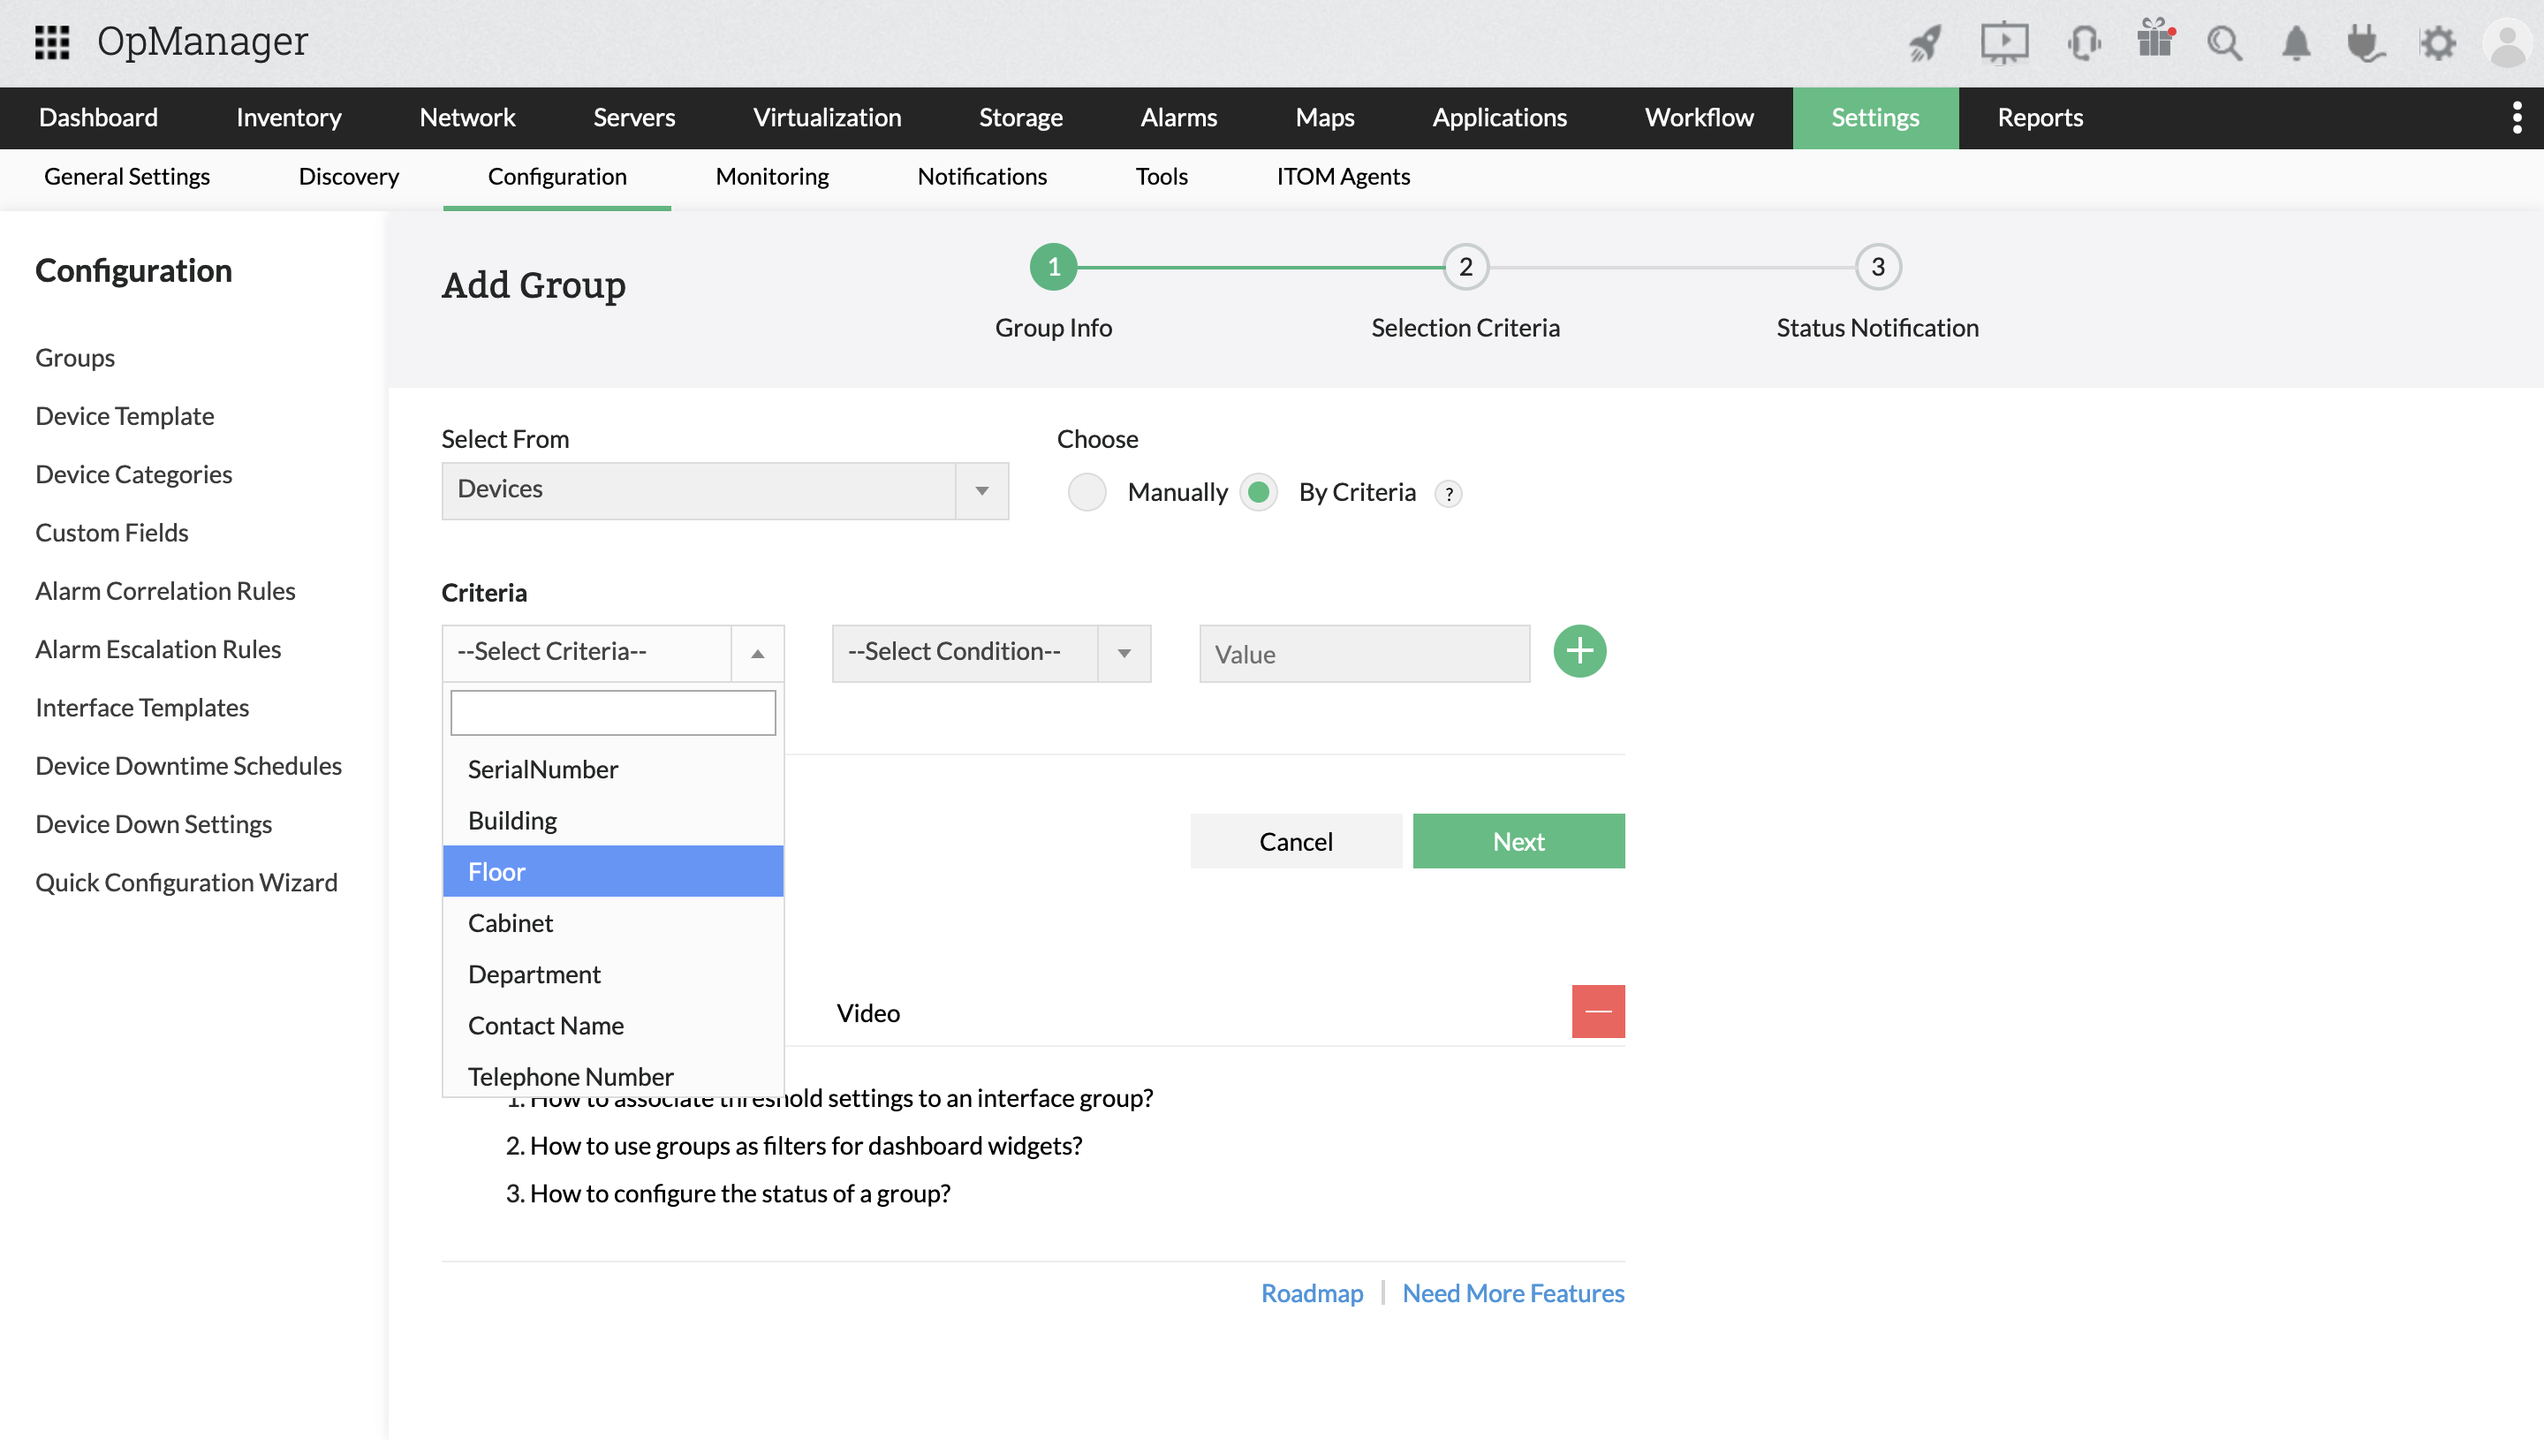The width and height of the screenshot is (2544, 1440).
Task: Click the headset support icon
Action: click(x=2083, y=42)
